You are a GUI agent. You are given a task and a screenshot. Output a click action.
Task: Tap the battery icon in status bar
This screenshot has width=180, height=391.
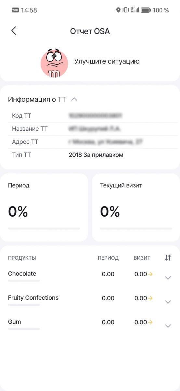[146, 10]
